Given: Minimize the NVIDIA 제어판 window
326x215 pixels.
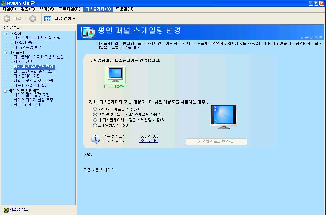Looking at the screenshot, I should pos(311,3).
